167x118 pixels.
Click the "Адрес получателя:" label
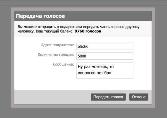tap(58, 45)
